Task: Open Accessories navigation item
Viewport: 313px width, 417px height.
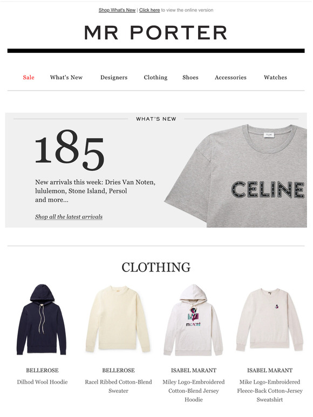Action: (x=230, y=78)
